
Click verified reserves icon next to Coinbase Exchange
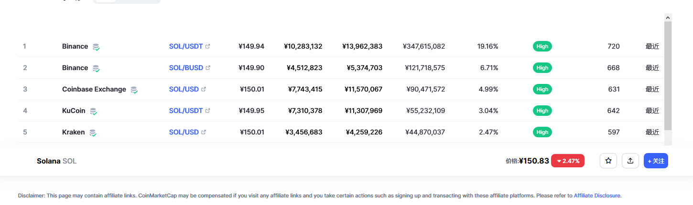(x=134, y=90)
